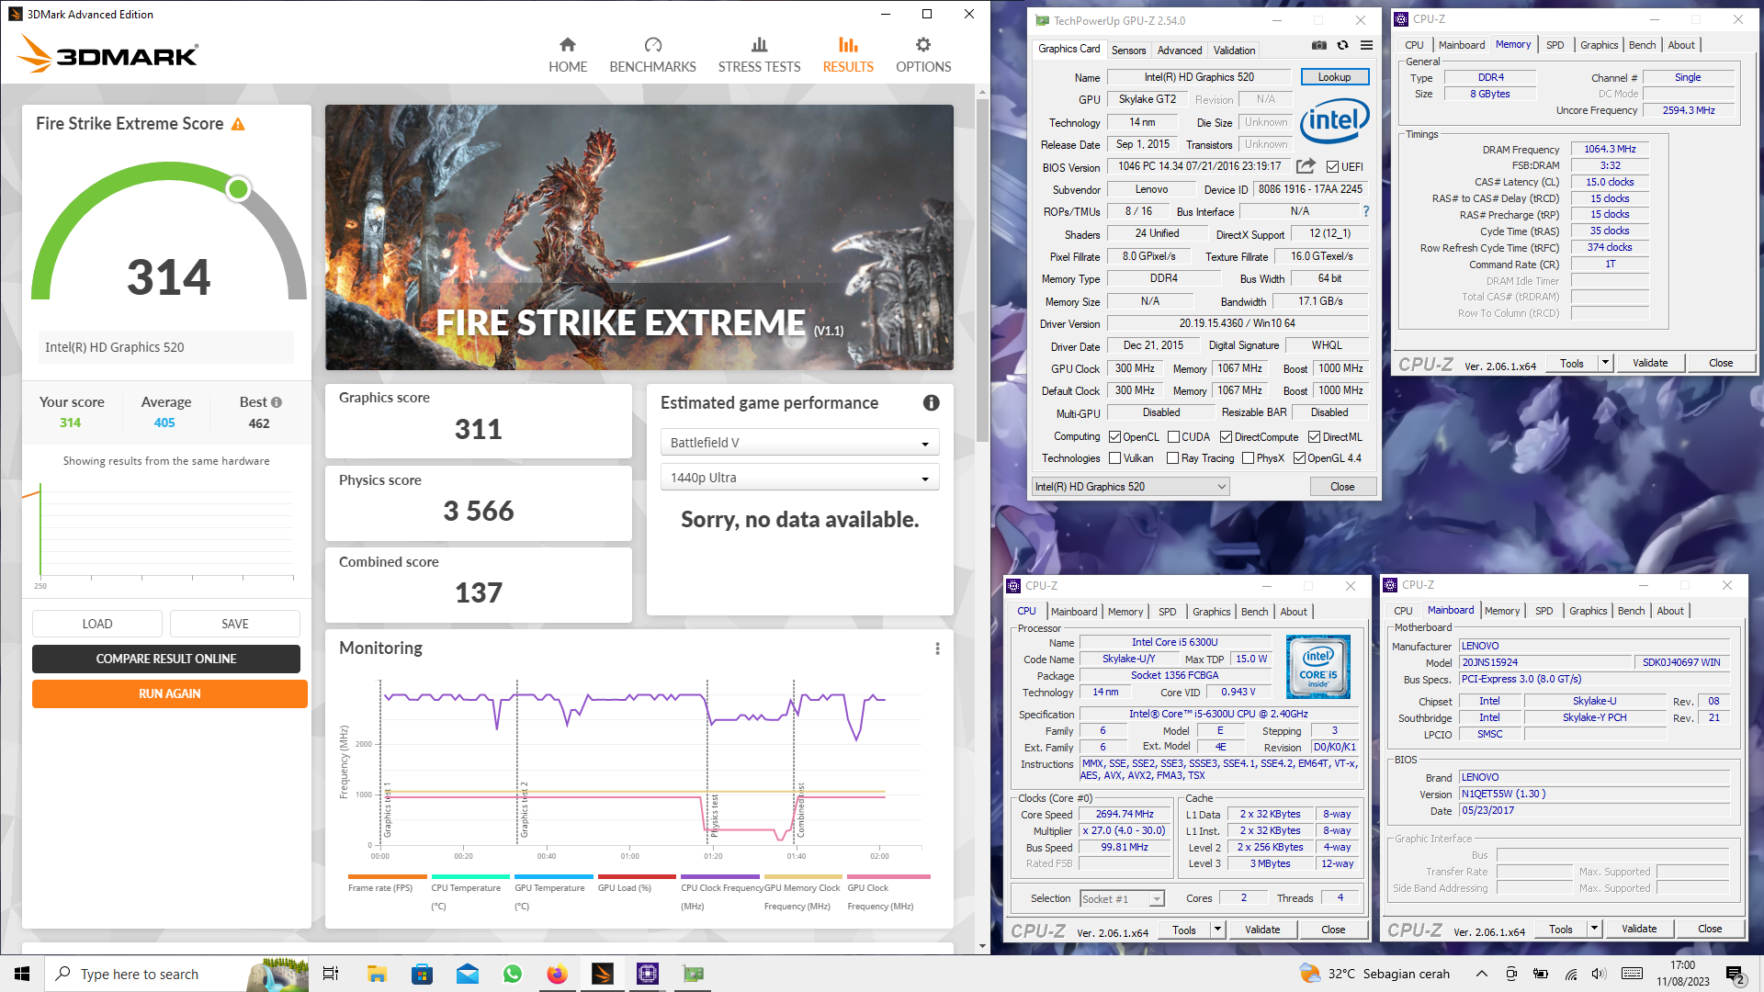Viewport: 1764px width, 992px height.
Task: Open GPU-Z hamburger menu
Action: (x=1366, y=45)
